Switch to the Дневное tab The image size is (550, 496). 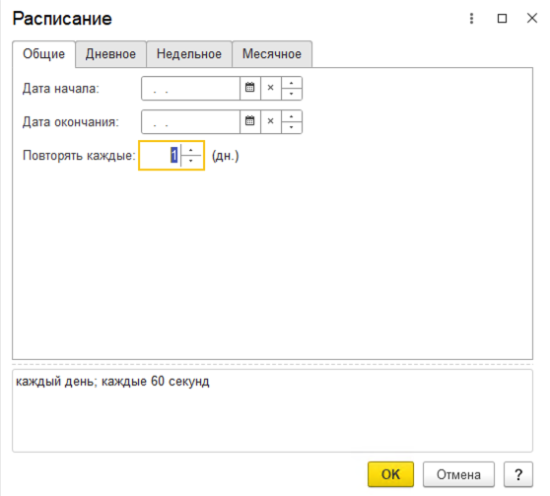click(110, 54)
